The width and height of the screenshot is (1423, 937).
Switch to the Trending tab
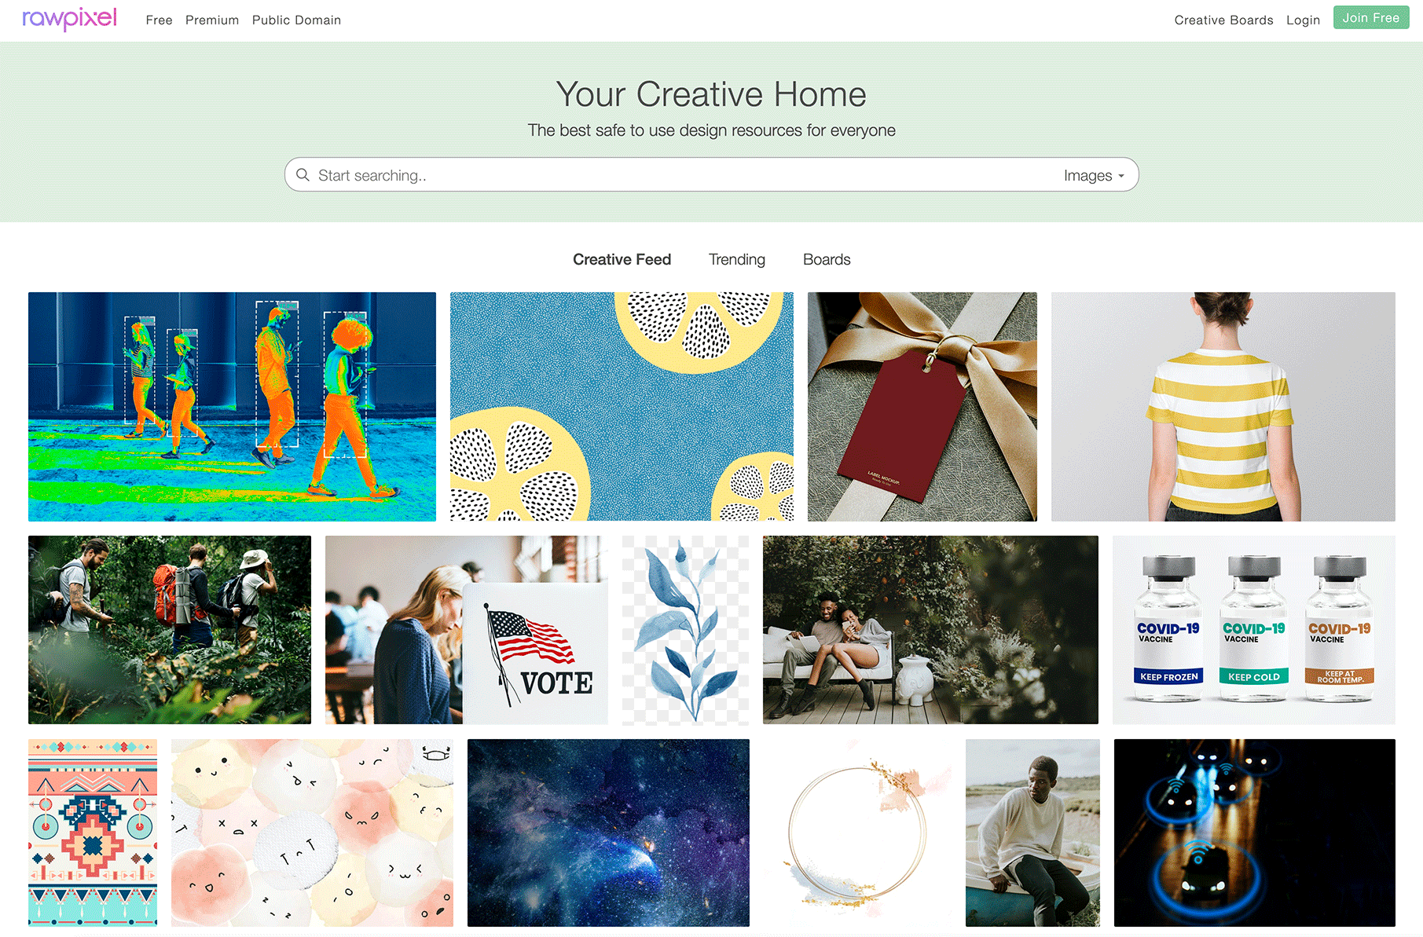coord(736,259)
